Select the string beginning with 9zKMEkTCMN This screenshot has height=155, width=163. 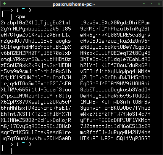pyautogui.click(x=115, y=29)
